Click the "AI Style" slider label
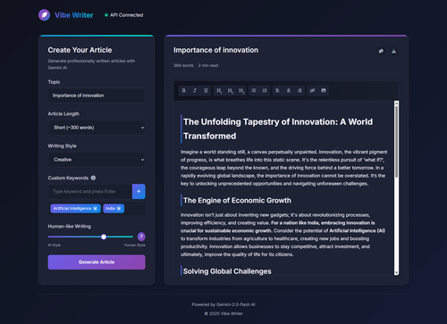This screenshot has height=324, width=447. click(55, 245)
